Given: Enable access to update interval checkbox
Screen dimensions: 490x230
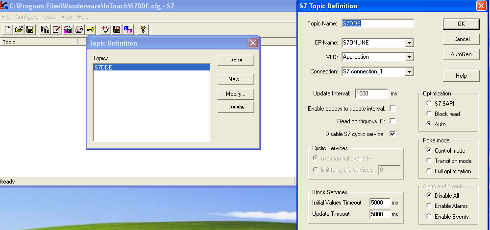Looking at the screenshot, I should click(x=392, y=109).
